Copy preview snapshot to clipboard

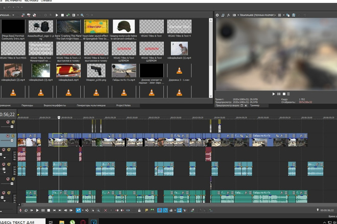[x=288, y=15]
